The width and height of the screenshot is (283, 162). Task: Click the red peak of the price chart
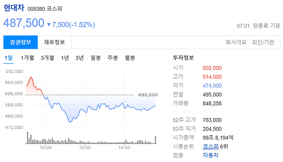[x=31, y=77]
